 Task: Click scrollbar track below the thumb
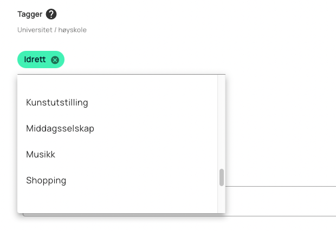coord(222,199)
